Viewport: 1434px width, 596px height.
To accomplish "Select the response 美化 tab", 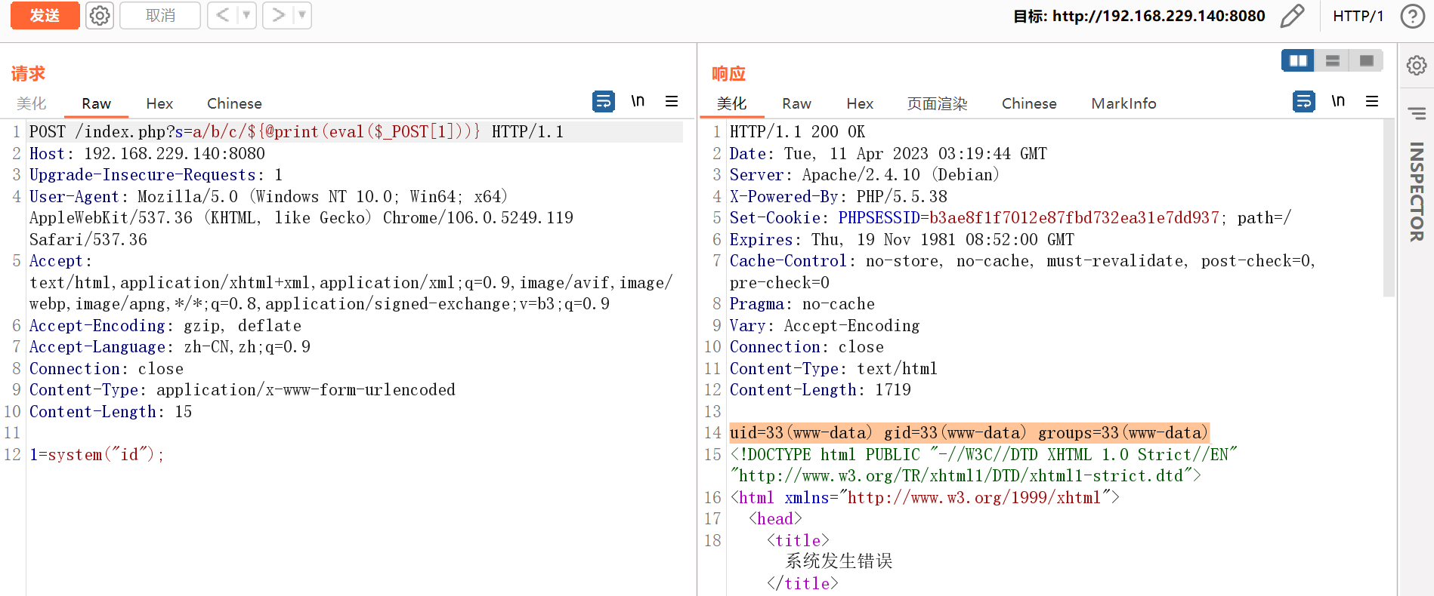I will pos(731,103).
